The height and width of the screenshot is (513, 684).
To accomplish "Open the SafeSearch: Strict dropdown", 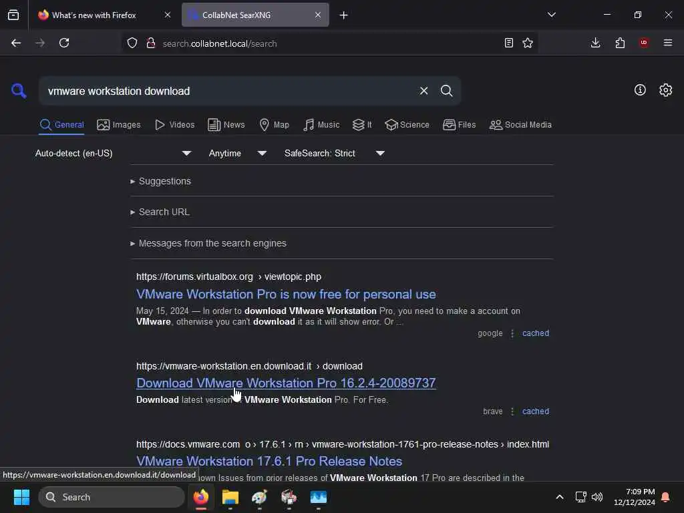I will (x=335, y=153).
